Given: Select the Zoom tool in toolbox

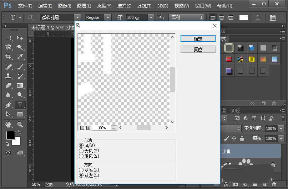Looking at the screenshot, I should click(x=20, y=124).
